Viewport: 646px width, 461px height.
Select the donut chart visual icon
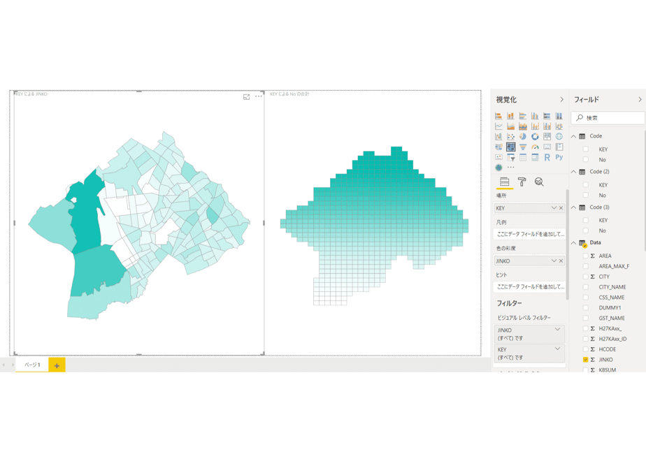[x=535, y=136]
